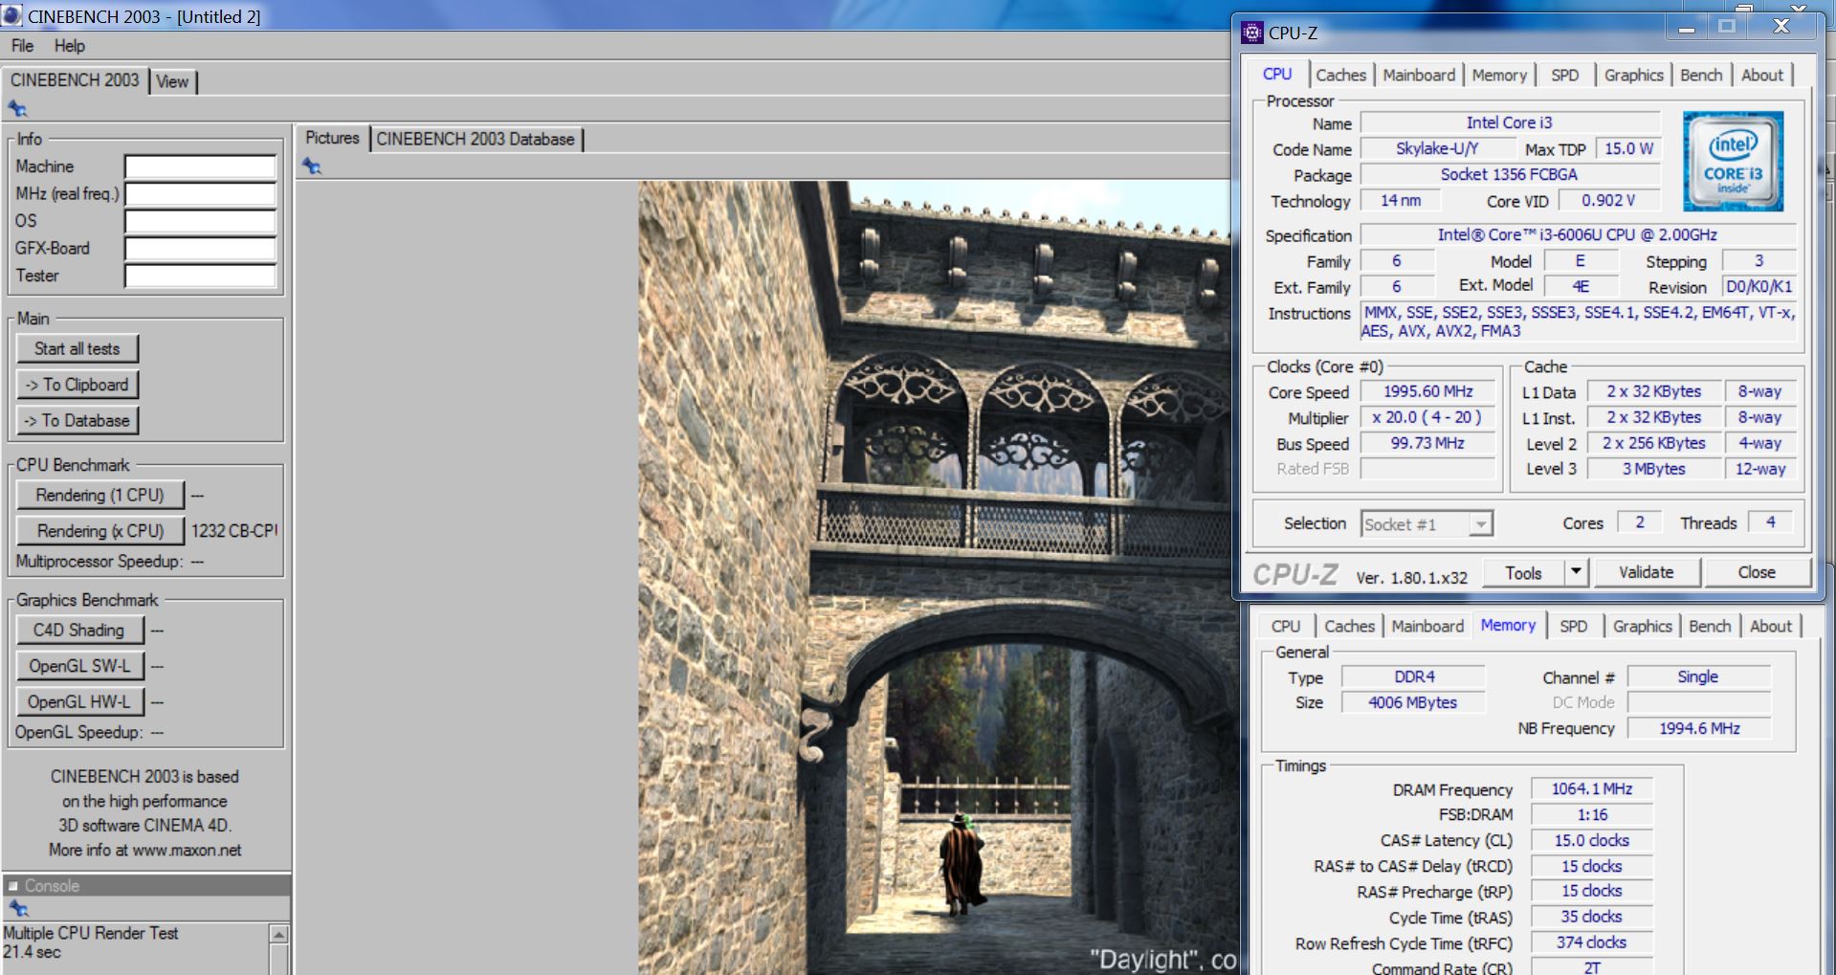Screen dimensions: 1836x975
Task: Open the About tab in top CPU-Z window
Action: point(1762,75)
